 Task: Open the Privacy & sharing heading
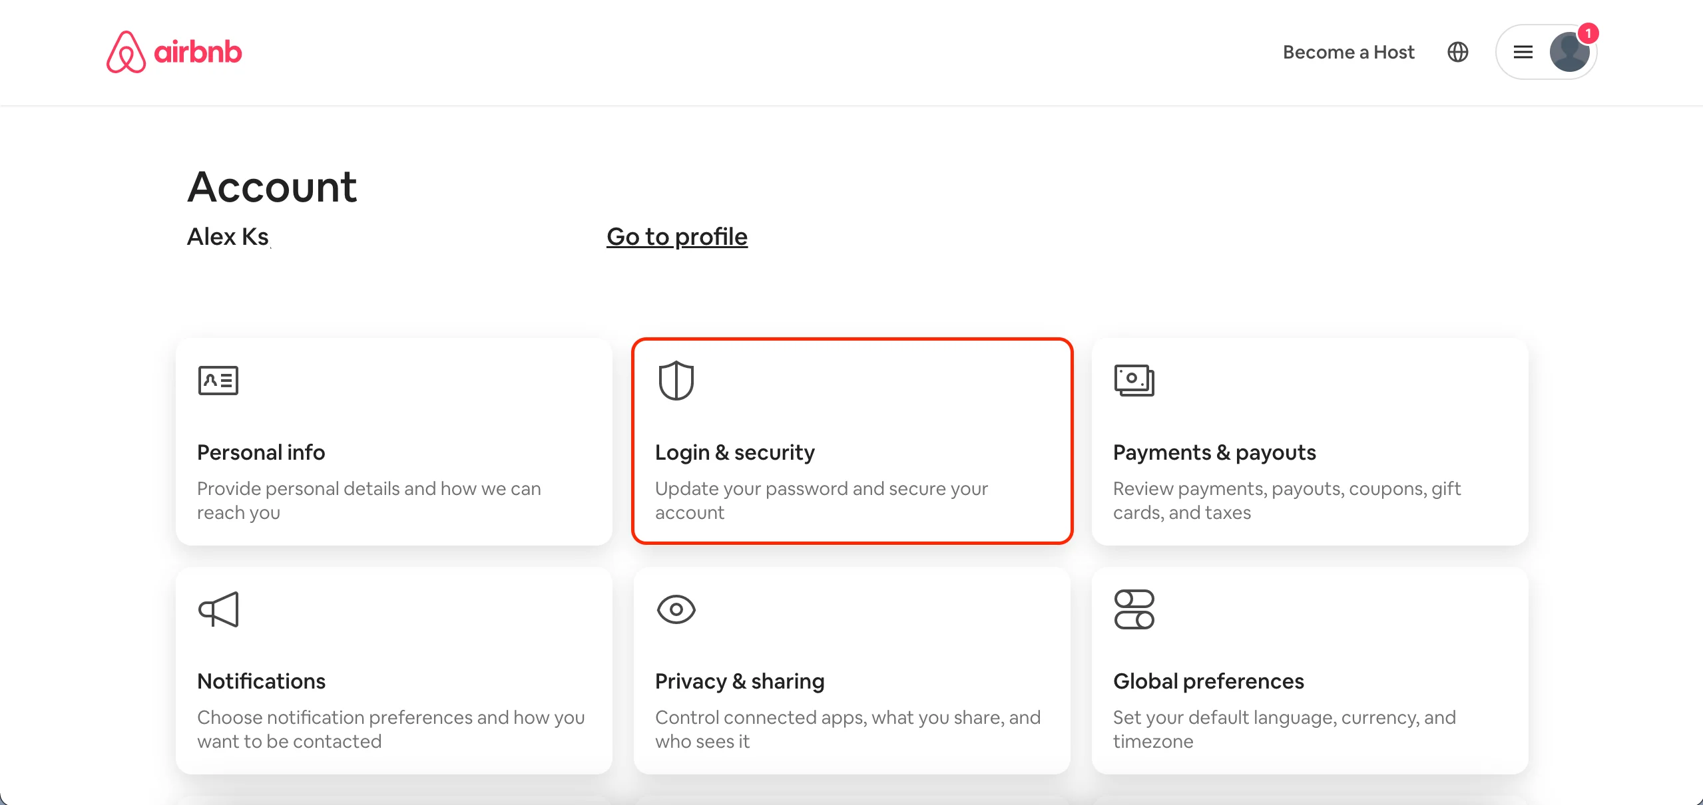tap(739, 681)
